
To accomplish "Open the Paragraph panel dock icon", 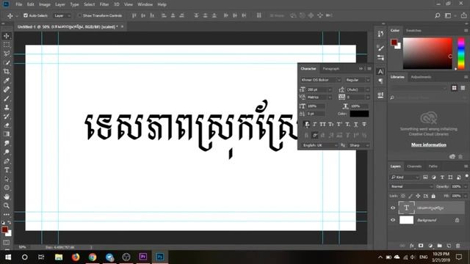I will coord(380,81).
